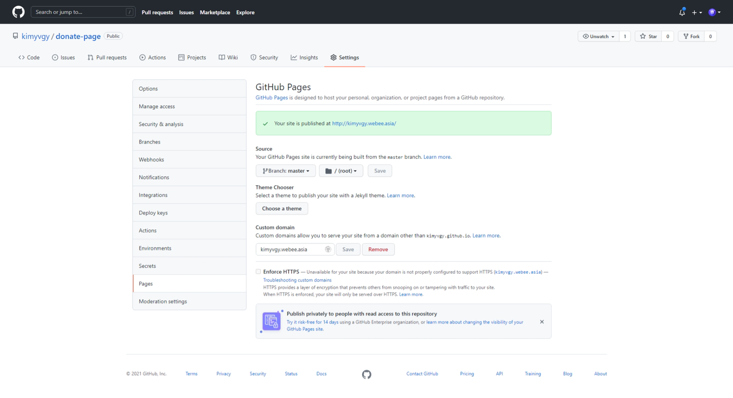Open Security & analysis settings

(189, 124)
